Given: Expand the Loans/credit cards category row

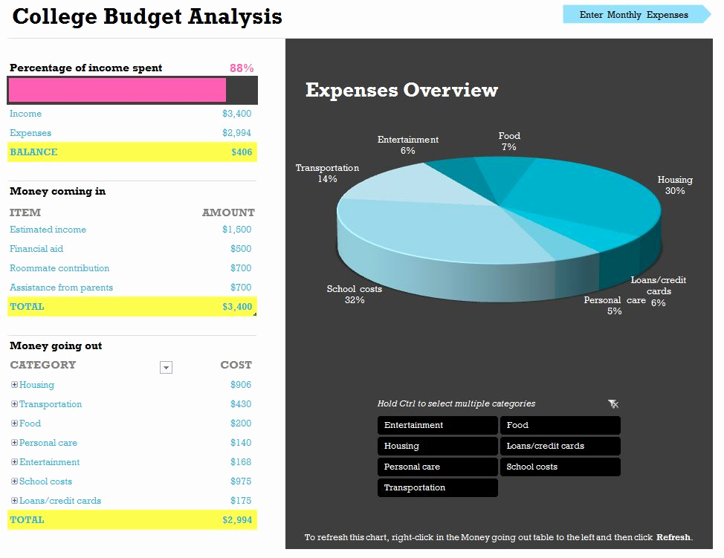Looking at the screenshot, I should [14, 501].
